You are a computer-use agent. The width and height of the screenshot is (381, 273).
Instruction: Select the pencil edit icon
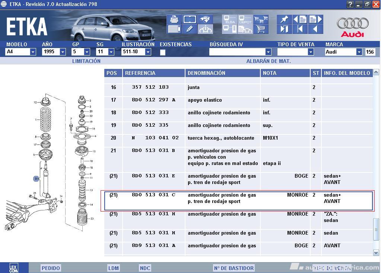tap(190, 29)
